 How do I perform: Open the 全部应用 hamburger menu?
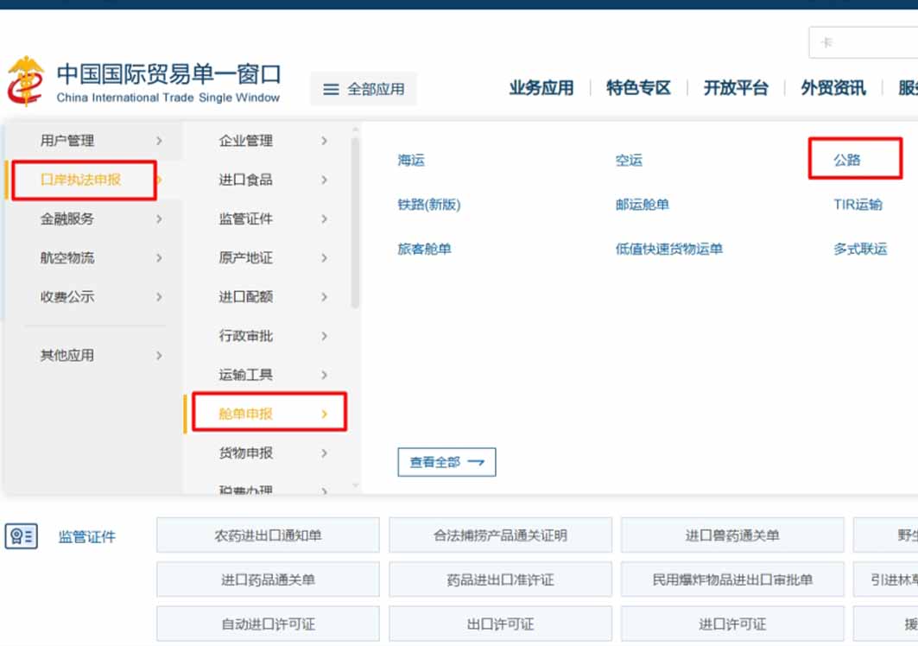click(363, 88)
